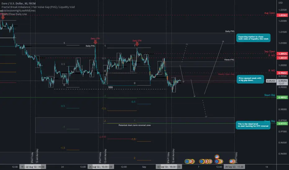The width and height of the screenshot is (289, 170).
Task: Click the 'Aug Open' line label
Action: (x=269, y=13)
